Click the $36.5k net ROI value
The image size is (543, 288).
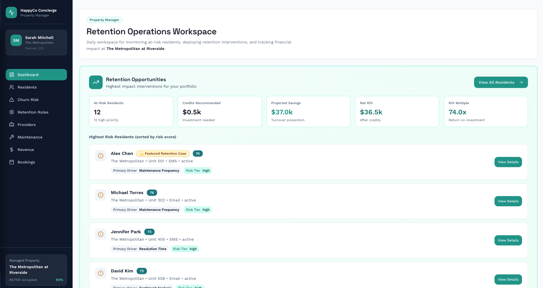371,112
